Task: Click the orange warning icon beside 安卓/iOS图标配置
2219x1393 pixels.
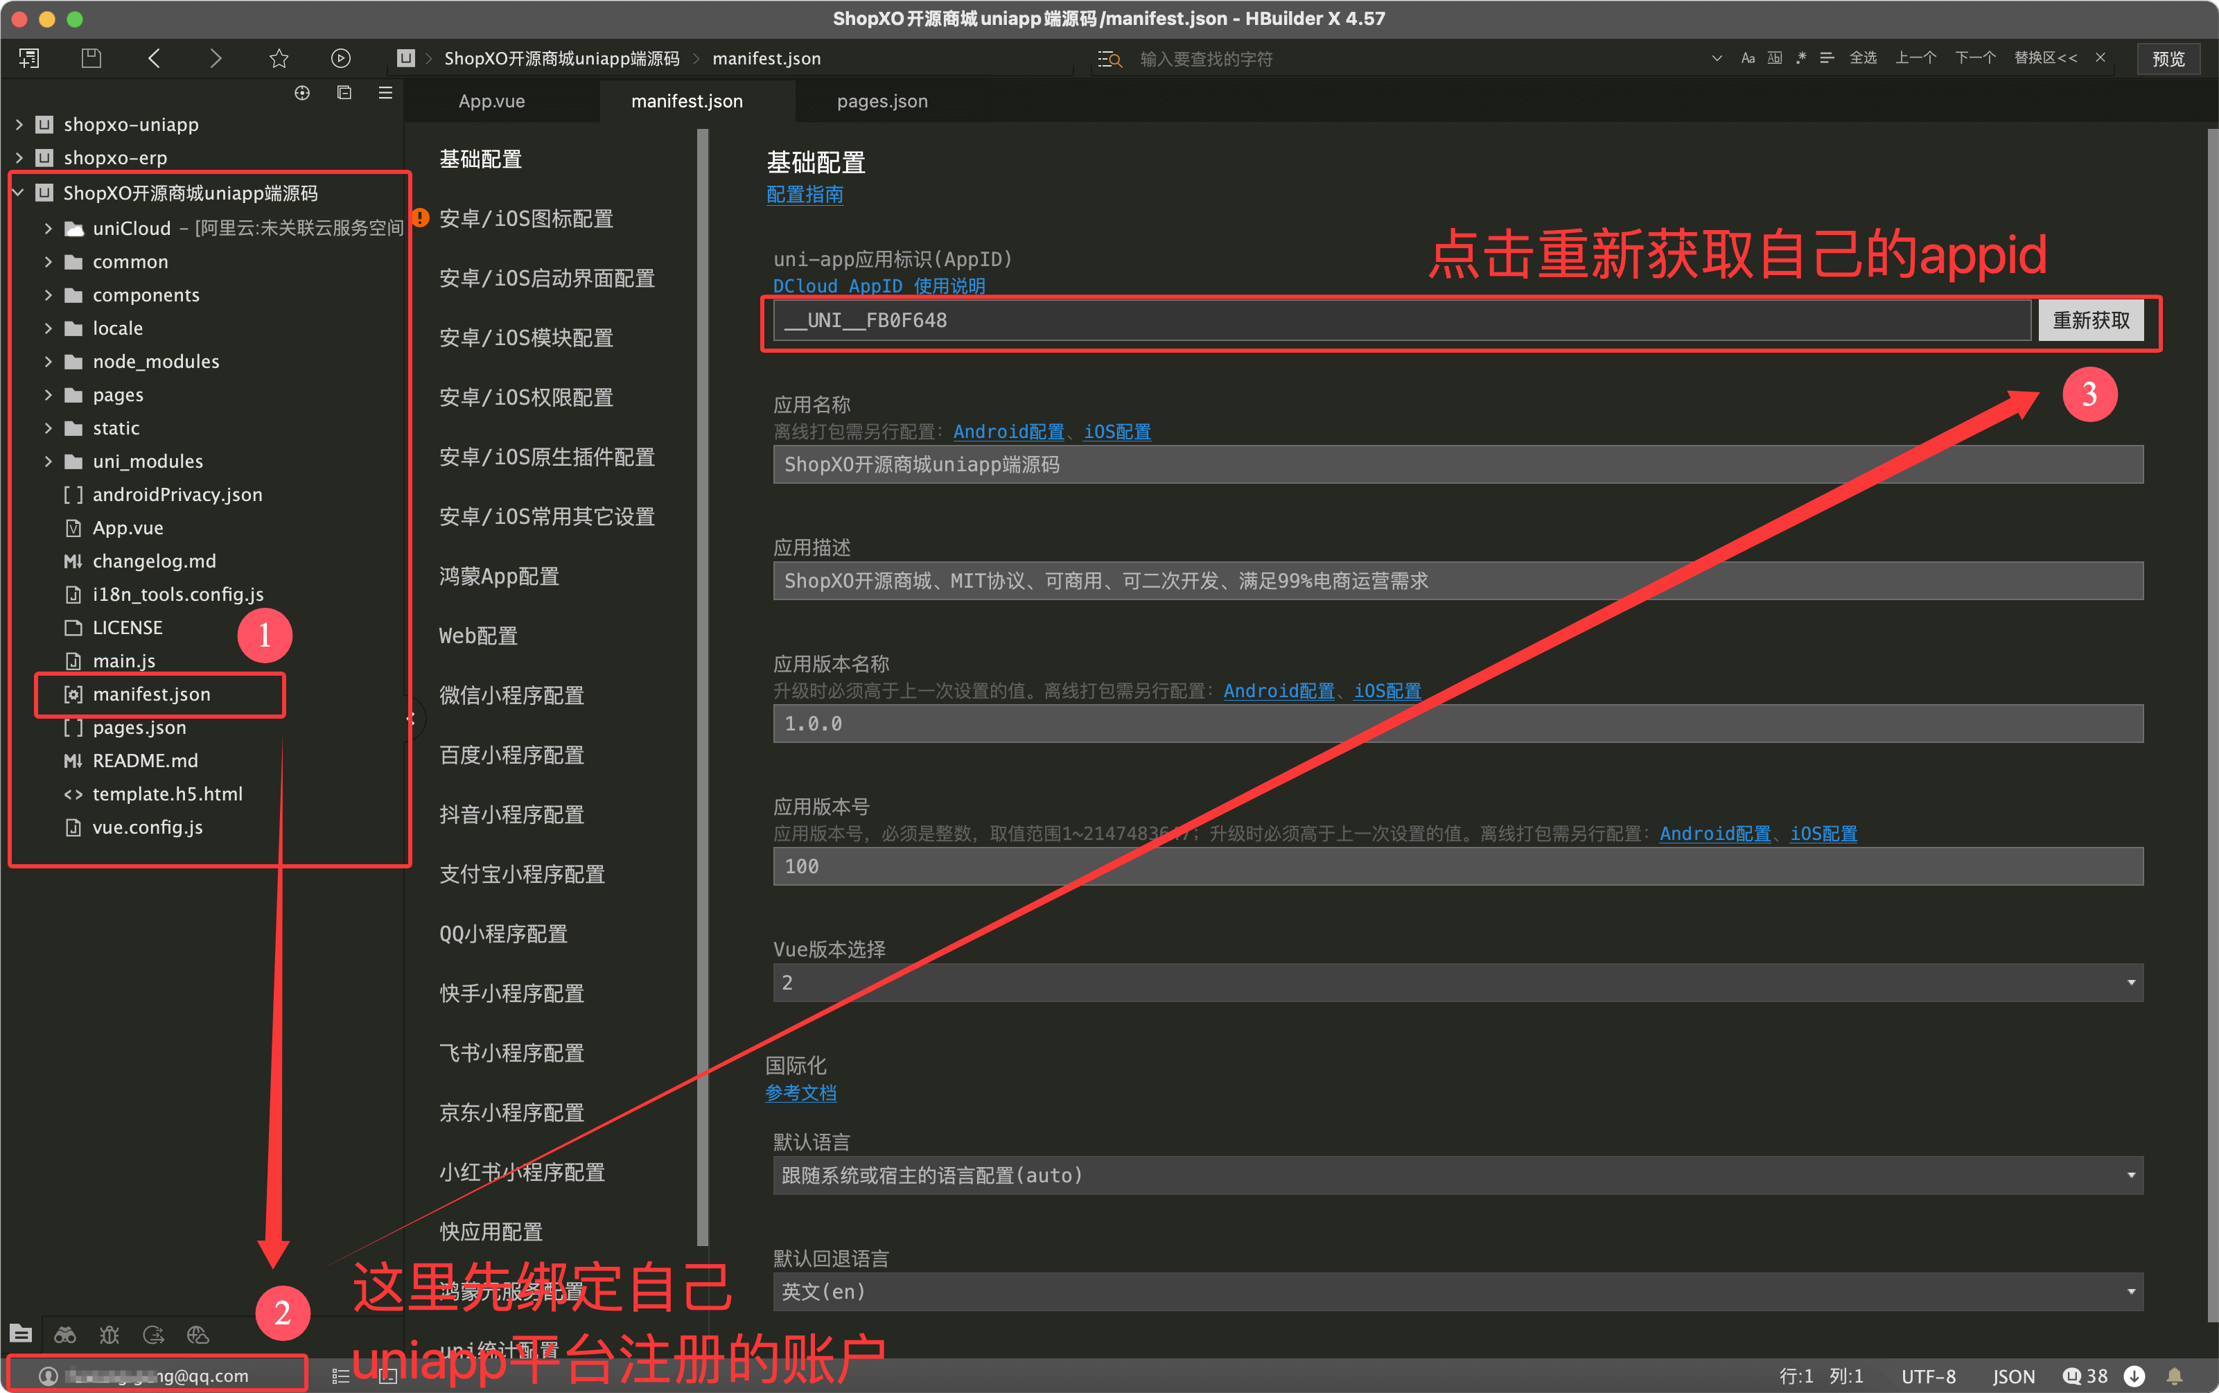Action: point(420,218)
